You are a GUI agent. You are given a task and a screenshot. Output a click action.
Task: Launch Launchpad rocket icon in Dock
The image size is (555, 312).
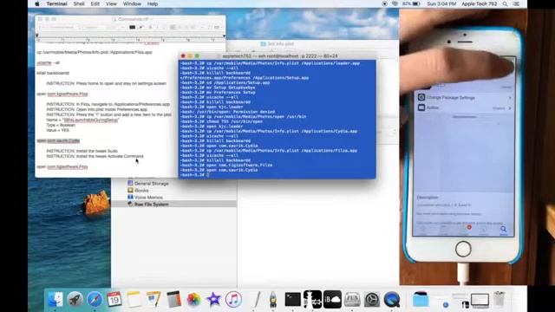(75, 299)
